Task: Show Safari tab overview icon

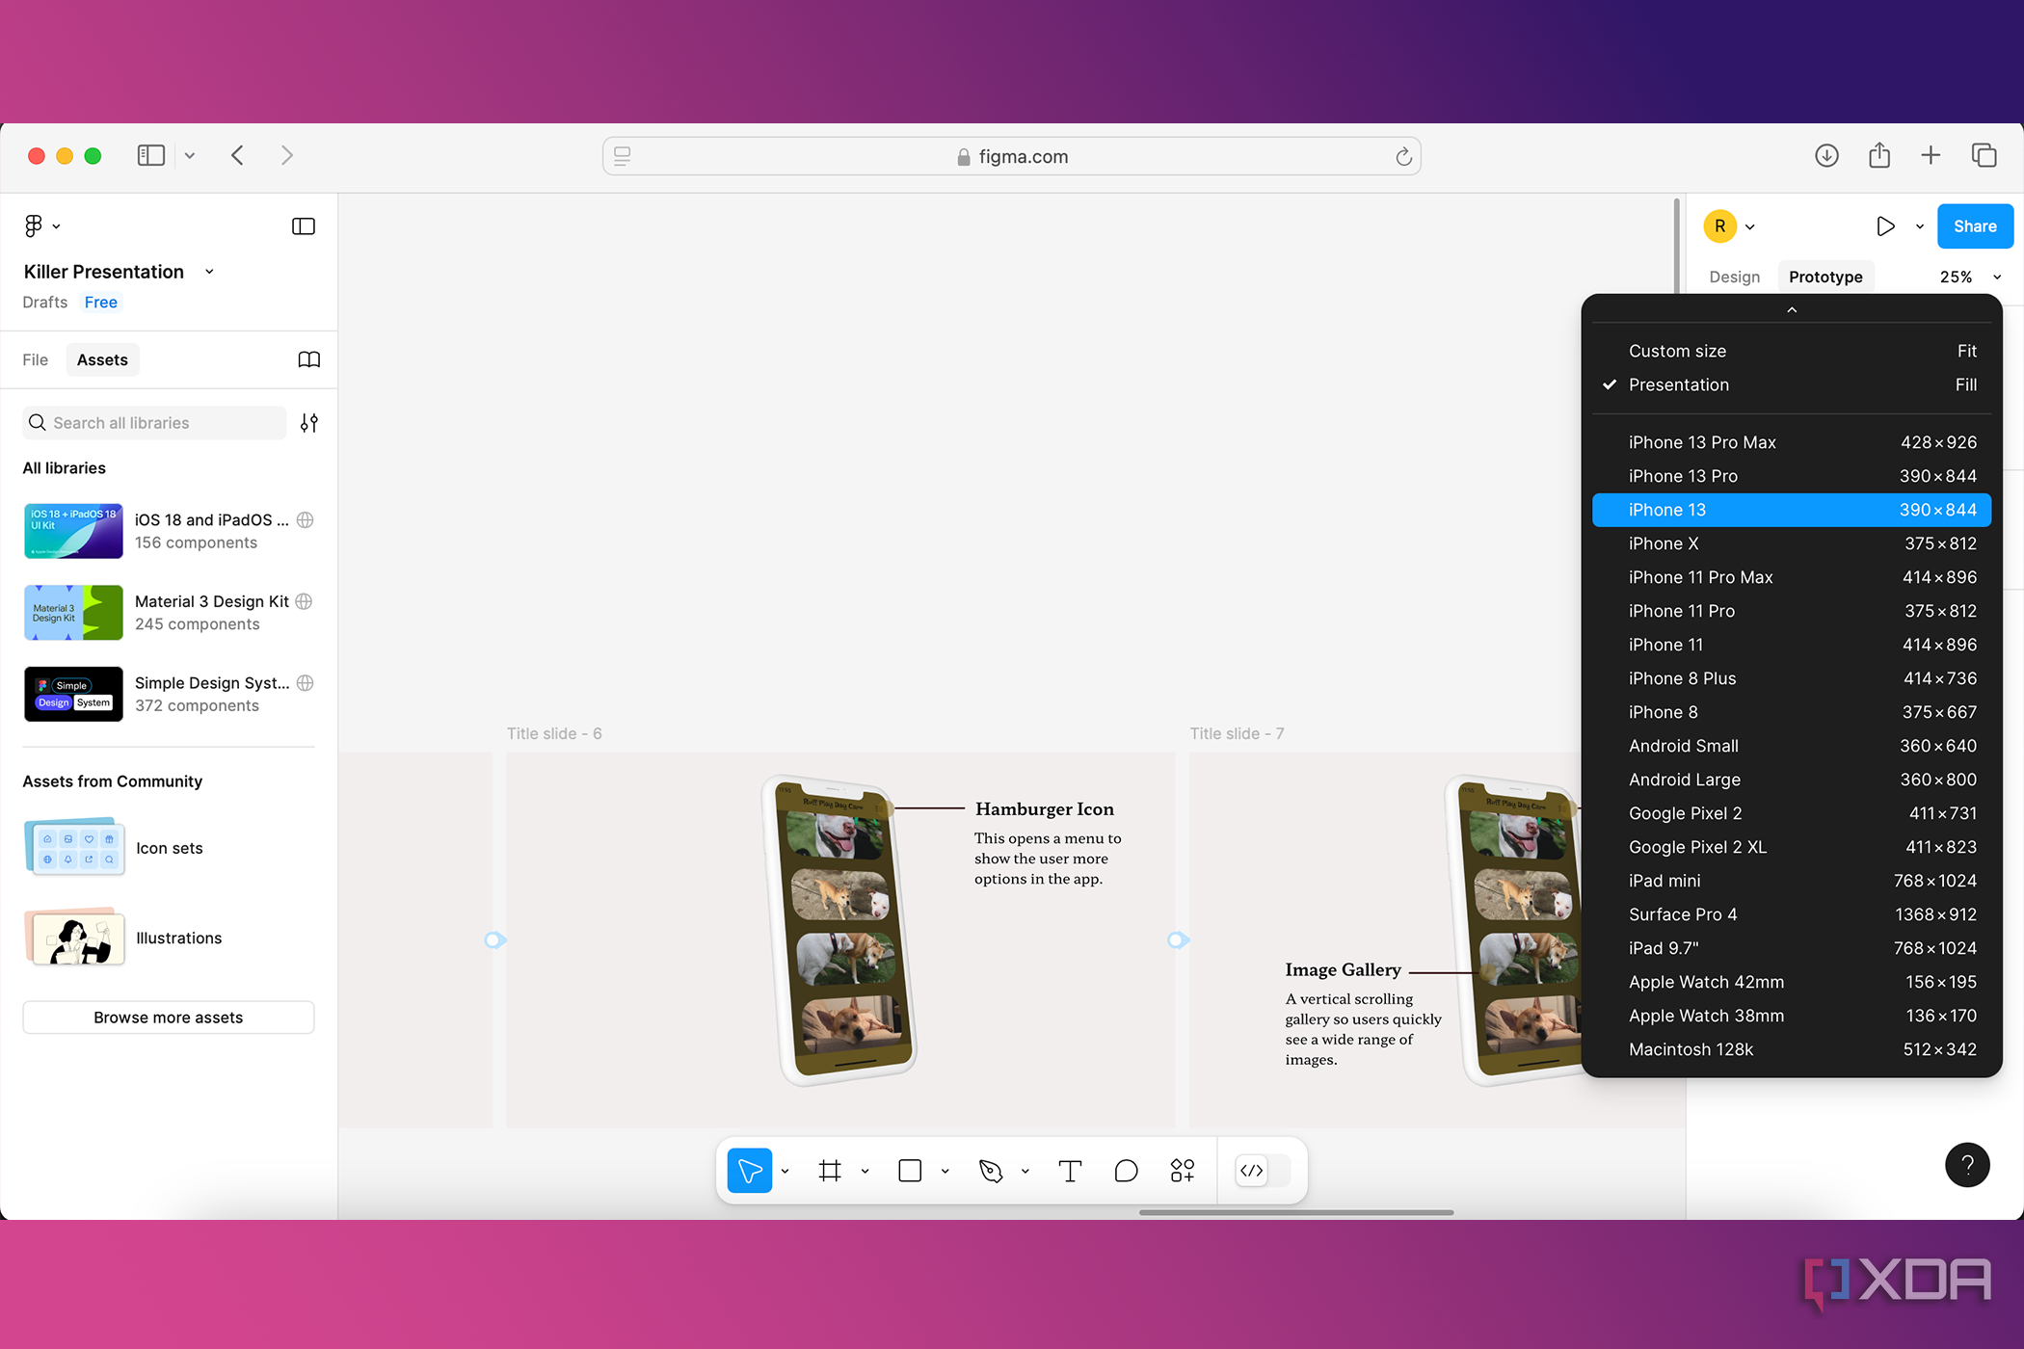Action: [x=1984, y=155]
